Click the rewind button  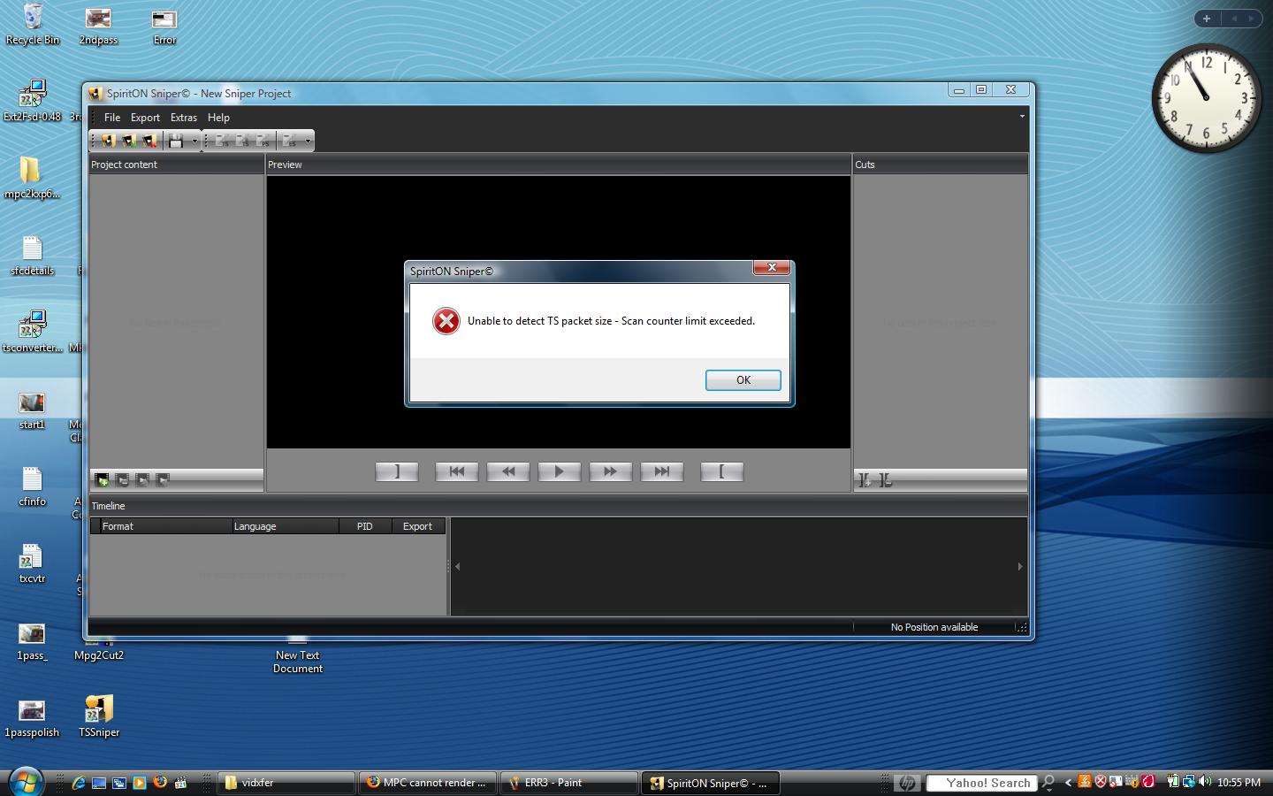(x=508, y=472)
